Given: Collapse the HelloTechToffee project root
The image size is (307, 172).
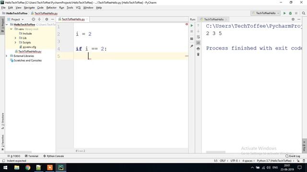Looking at the screenshot, I should tap(7, 24).
